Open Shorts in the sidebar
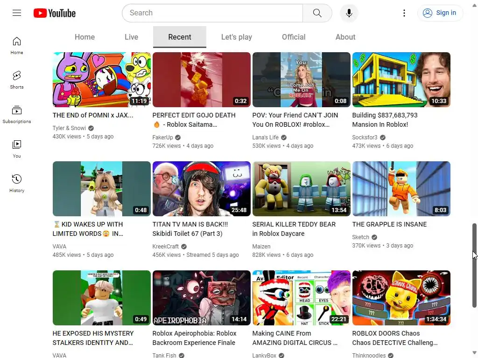 pyautogui.click(x=17, y=80)
